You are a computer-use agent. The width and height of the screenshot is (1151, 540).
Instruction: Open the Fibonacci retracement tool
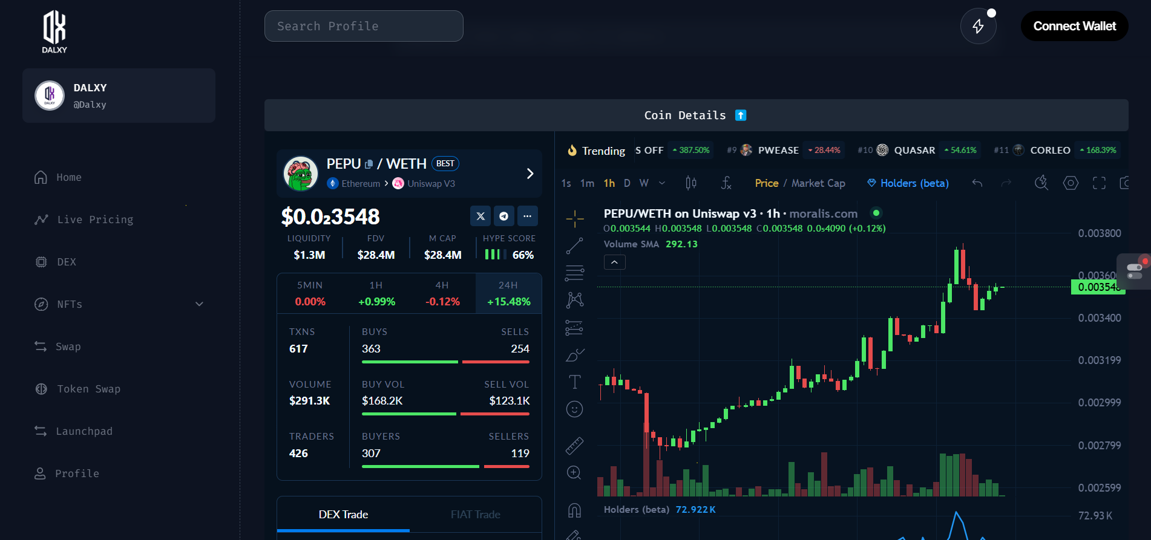[574, 273]
